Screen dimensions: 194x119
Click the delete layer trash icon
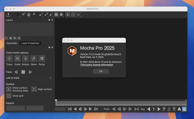(x=19, y=38)
